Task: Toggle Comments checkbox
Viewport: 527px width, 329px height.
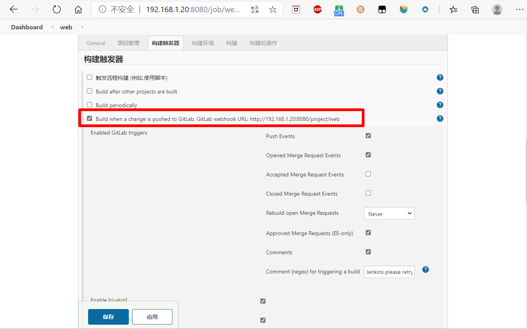Action: point(368,252)
